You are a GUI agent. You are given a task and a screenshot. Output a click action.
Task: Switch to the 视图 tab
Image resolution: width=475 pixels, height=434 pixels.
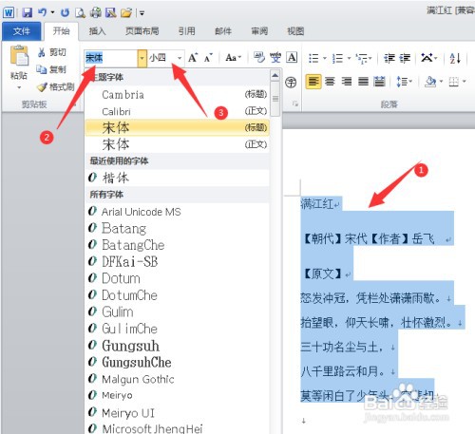pos(295,31)
